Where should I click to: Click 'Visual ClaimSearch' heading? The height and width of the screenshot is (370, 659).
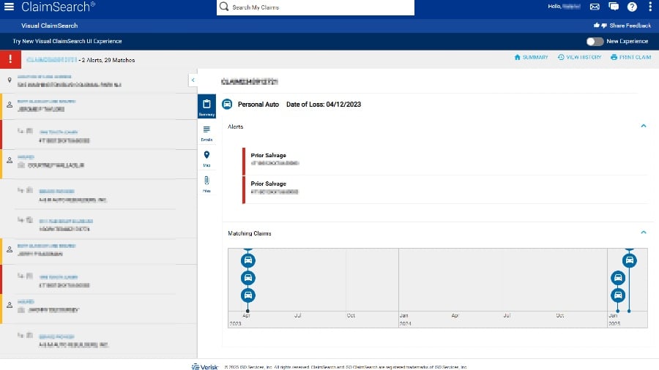[x=50, y=26]
